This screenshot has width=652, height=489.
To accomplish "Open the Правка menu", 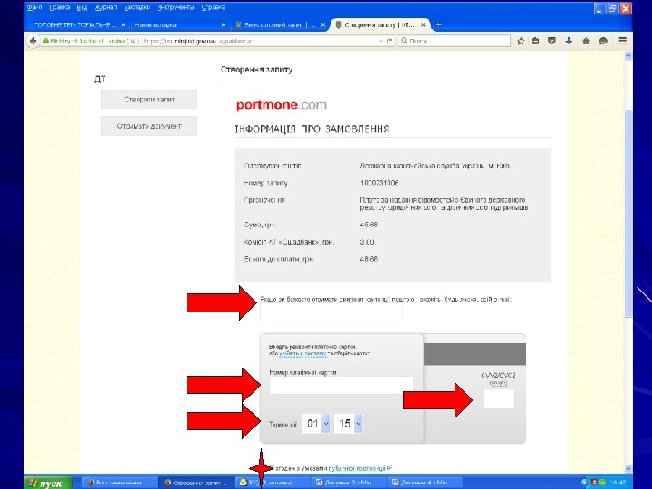I will 60,7.
